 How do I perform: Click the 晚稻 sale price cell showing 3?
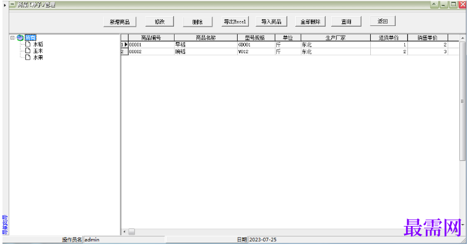[x=428, y=51]
